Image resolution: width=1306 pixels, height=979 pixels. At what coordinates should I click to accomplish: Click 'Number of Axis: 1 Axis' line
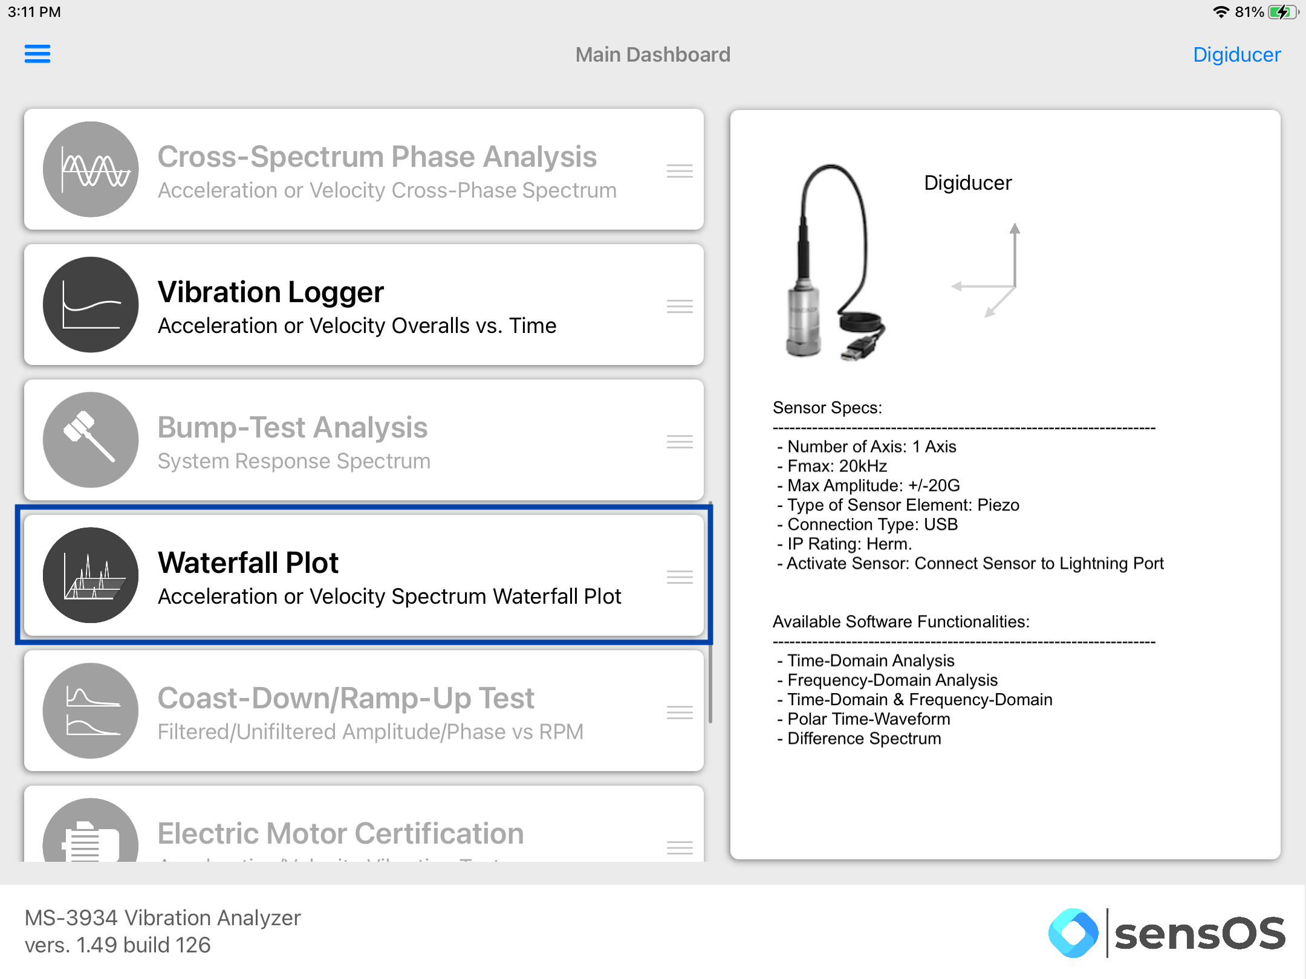coord(867,447)
